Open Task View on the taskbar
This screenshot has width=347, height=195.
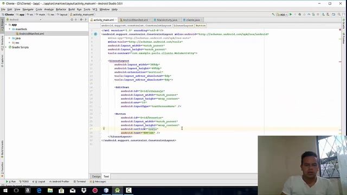click(x=16, y=190)
